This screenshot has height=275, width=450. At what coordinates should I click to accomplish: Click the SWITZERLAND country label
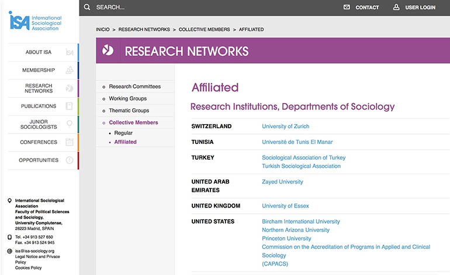212,126
